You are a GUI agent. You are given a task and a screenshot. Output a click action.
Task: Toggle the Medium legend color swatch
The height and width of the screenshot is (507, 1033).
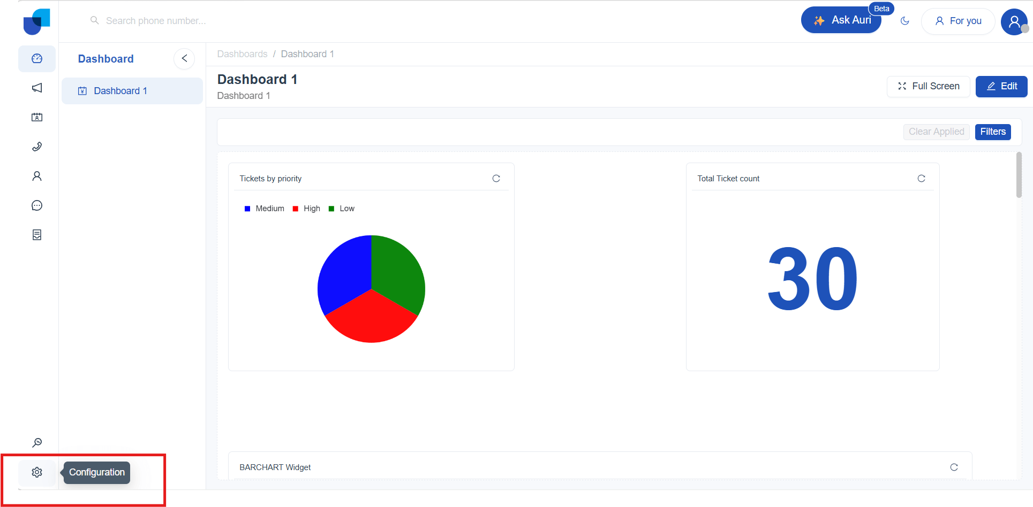click(247, 209)
